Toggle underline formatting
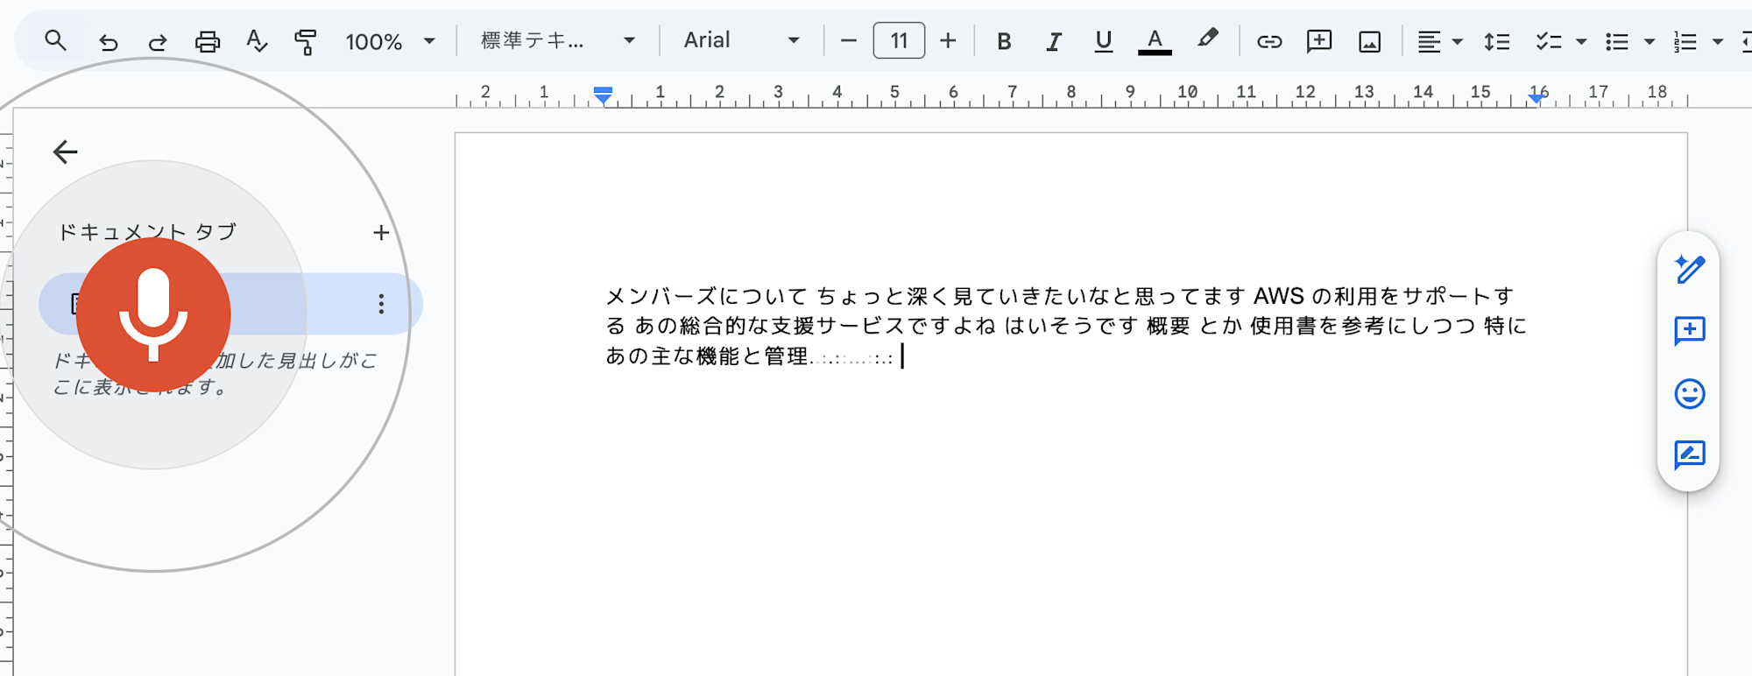This screenshot has height=676, width=1752. point(1104,41)
